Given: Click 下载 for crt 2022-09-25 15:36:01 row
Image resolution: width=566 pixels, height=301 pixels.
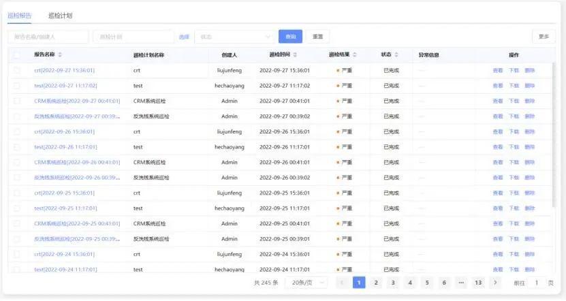Looking at the screenshot, I should click(x=514, y=193).
